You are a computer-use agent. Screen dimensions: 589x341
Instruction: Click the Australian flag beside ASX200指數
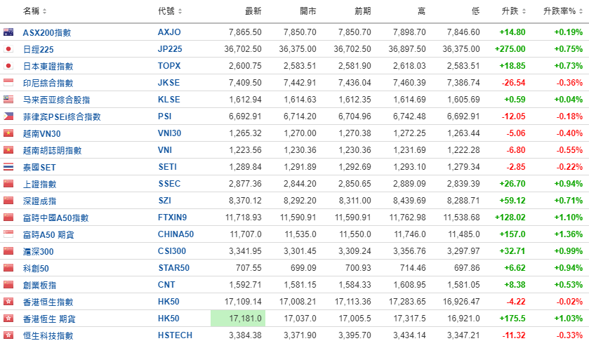(8, 32)
